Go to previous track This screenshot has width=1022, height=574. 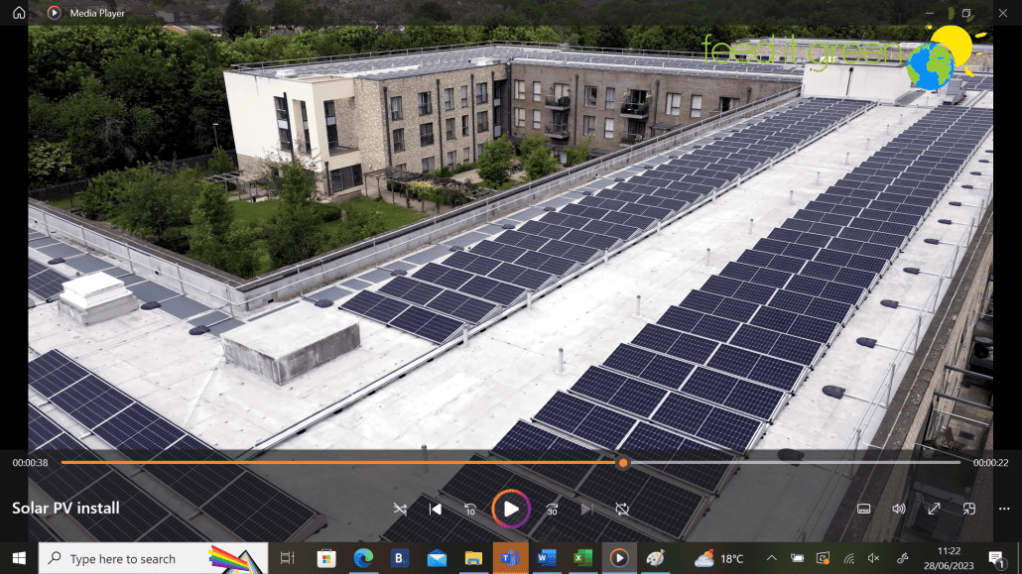(435, 509)
